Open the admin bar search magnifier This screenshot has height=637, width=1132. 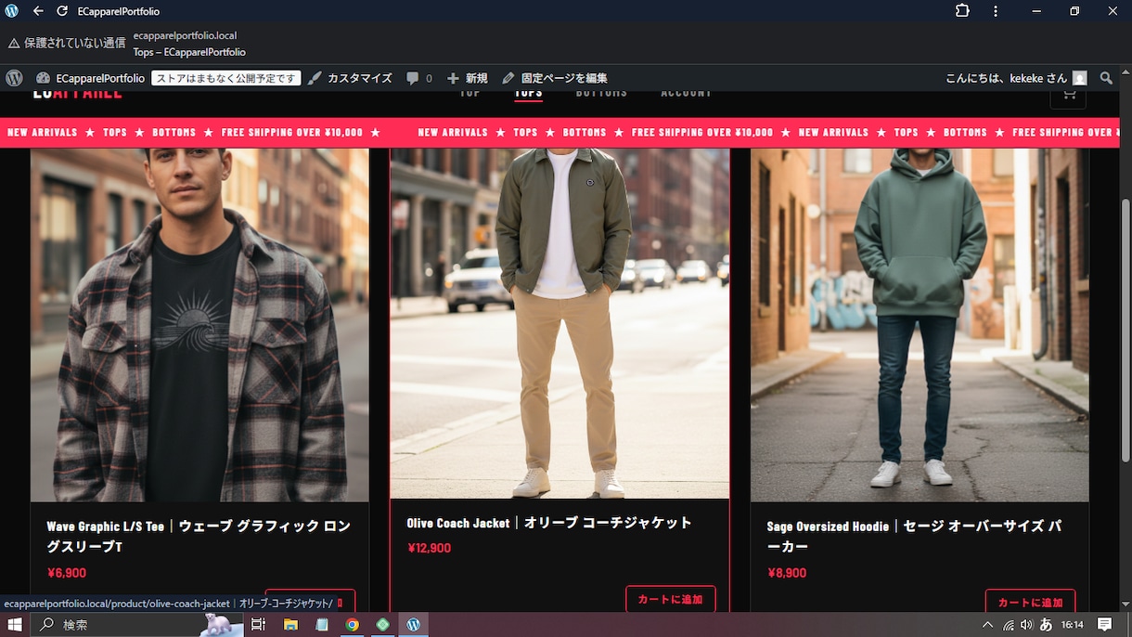[x=1106, y=78]
